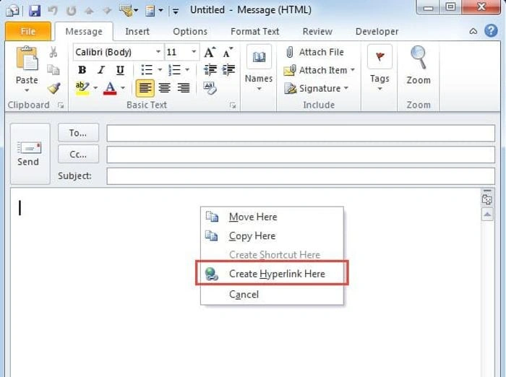The image size is (506, 377).
Task: Open the font size dropdown
Action: 194,52
